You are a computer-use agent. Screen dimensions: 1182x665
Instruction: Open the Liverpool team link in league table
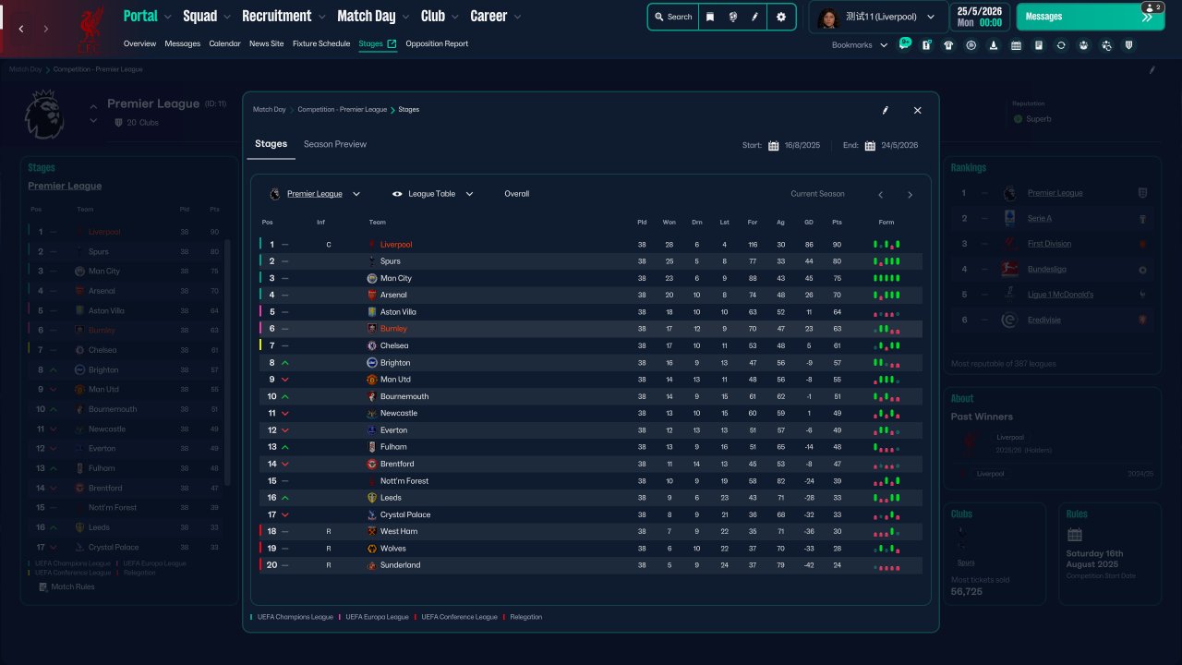pos(396,245)
